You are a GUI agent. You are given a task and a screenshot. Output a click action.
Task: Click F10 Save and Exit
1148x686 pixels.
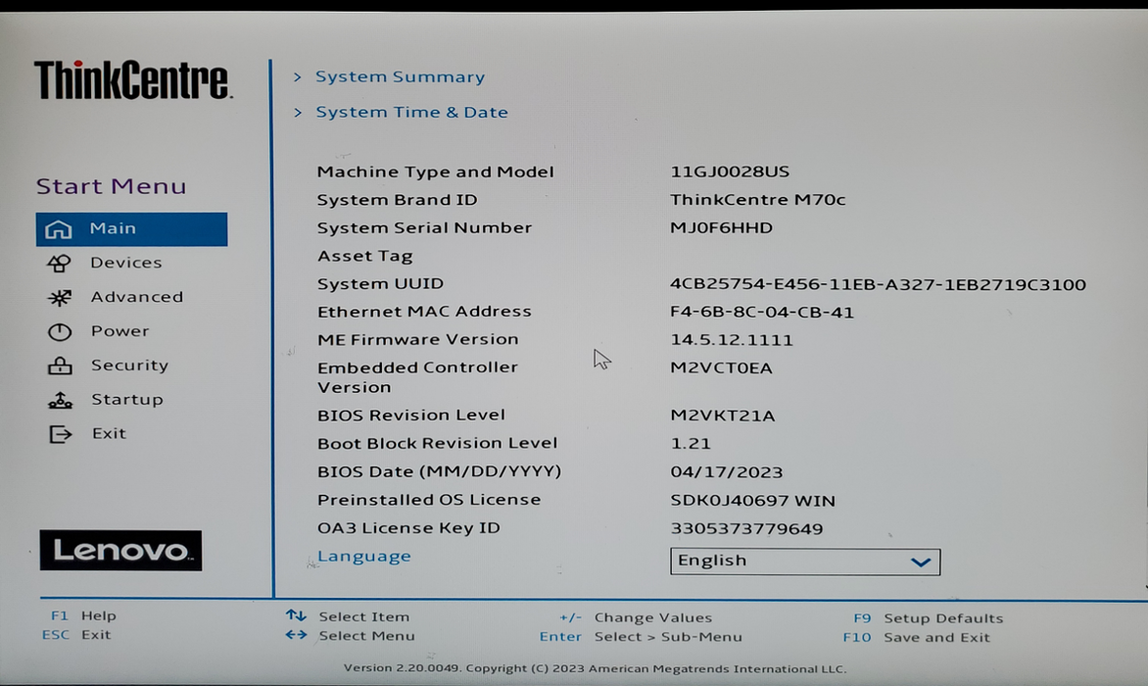pyautogui.click(x=917, y=638)
